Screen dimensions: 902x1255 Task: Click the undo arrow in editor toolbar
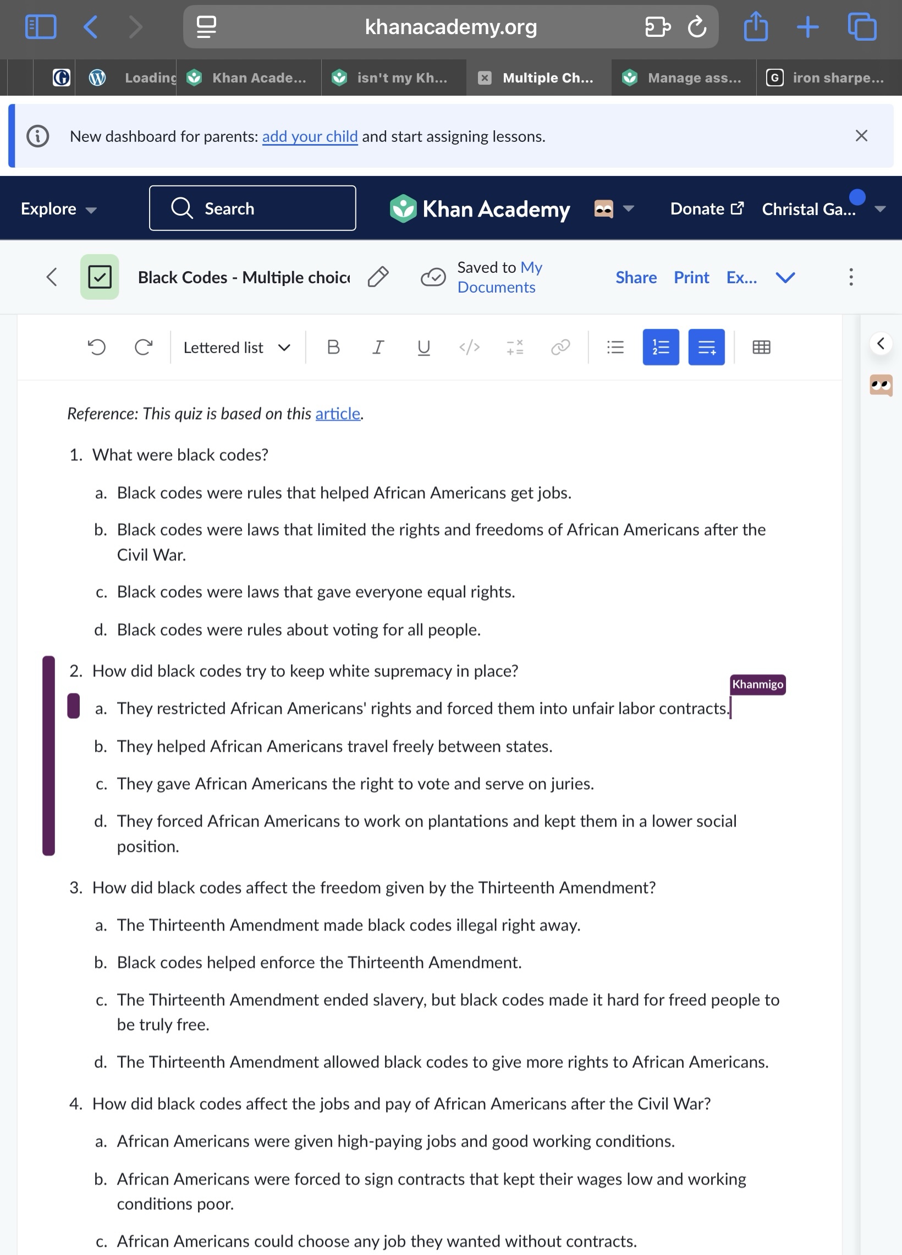97,347
